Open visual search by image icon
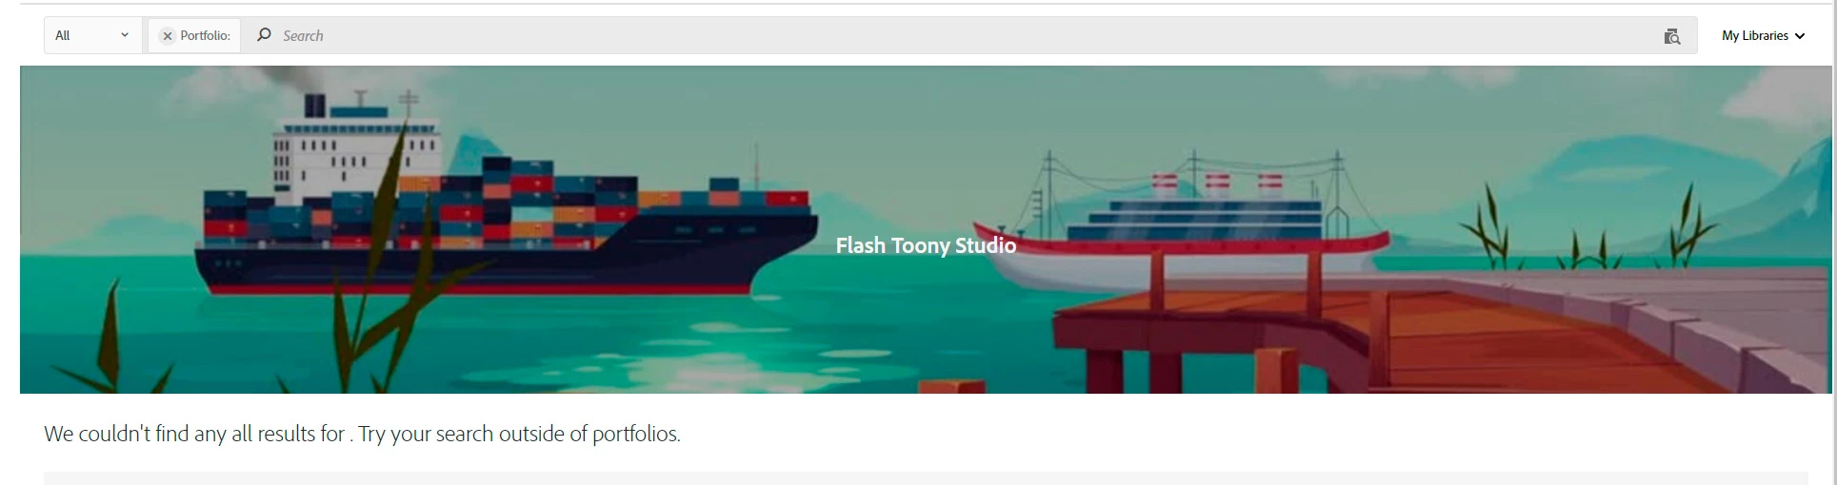This screenshot has width=1837, height=485. (x=1671, y=36)
